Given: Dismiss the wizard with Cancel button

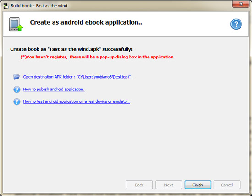Looking at the screenshot, I should coord(227,185).
